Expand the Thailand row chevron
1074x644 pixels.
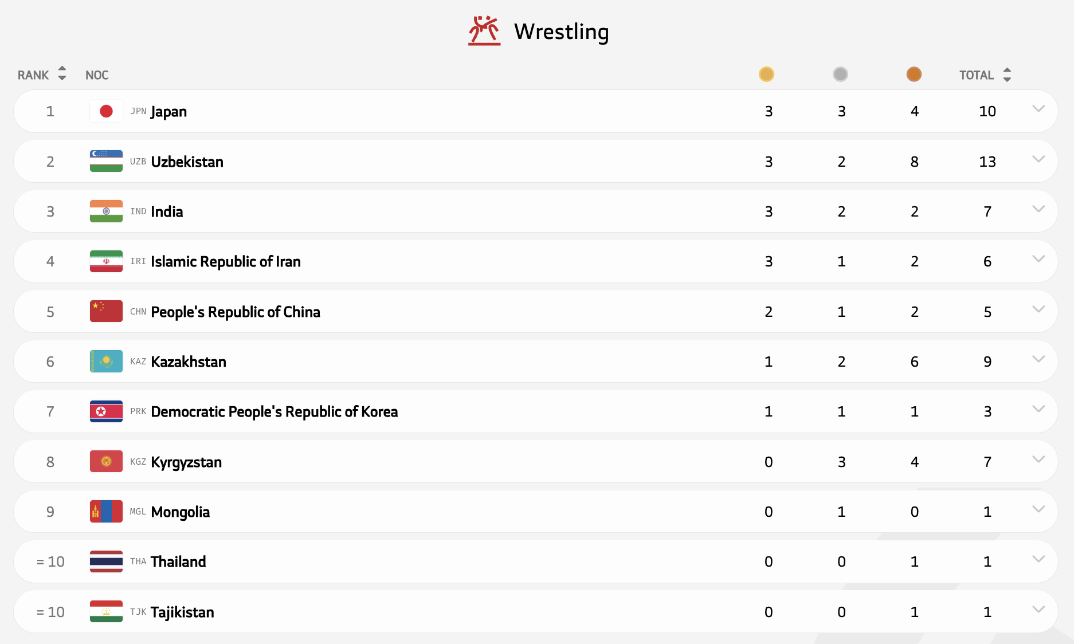1038,559
